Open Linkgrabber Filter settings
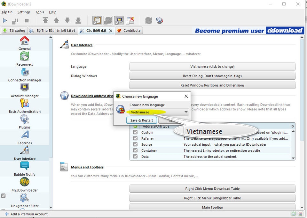The width and height of the screenshot is (307, 218). (25, 200)
